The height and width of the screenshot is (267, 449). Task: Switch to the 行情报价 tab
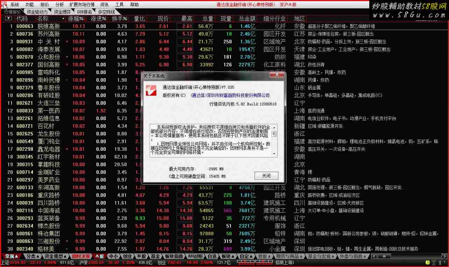click(x=12, y=12)
